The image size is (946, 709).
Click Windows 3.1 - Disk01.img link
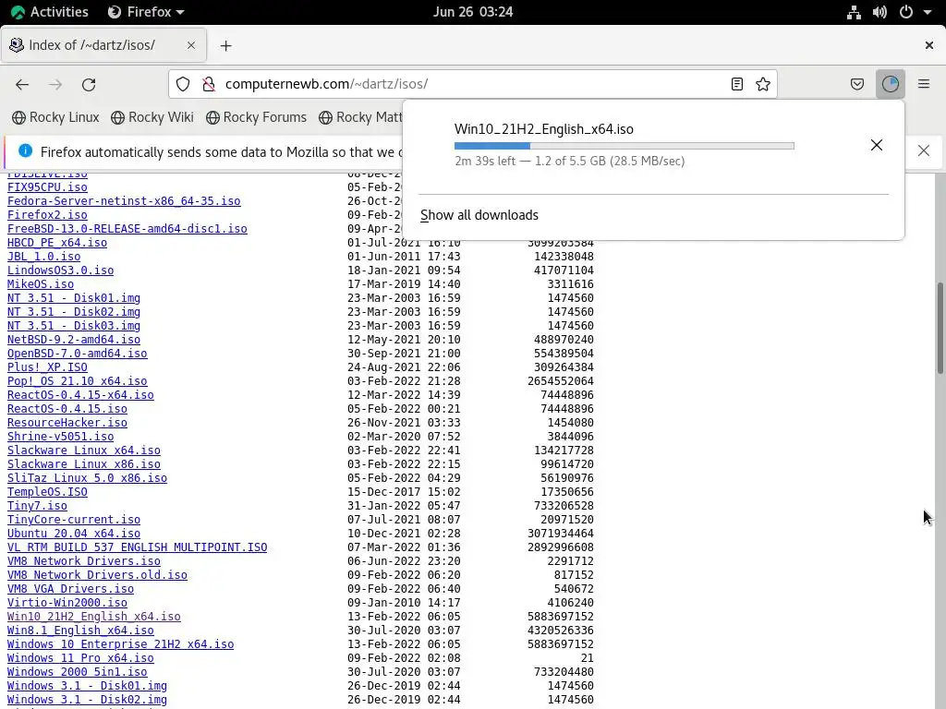point(87,687)
